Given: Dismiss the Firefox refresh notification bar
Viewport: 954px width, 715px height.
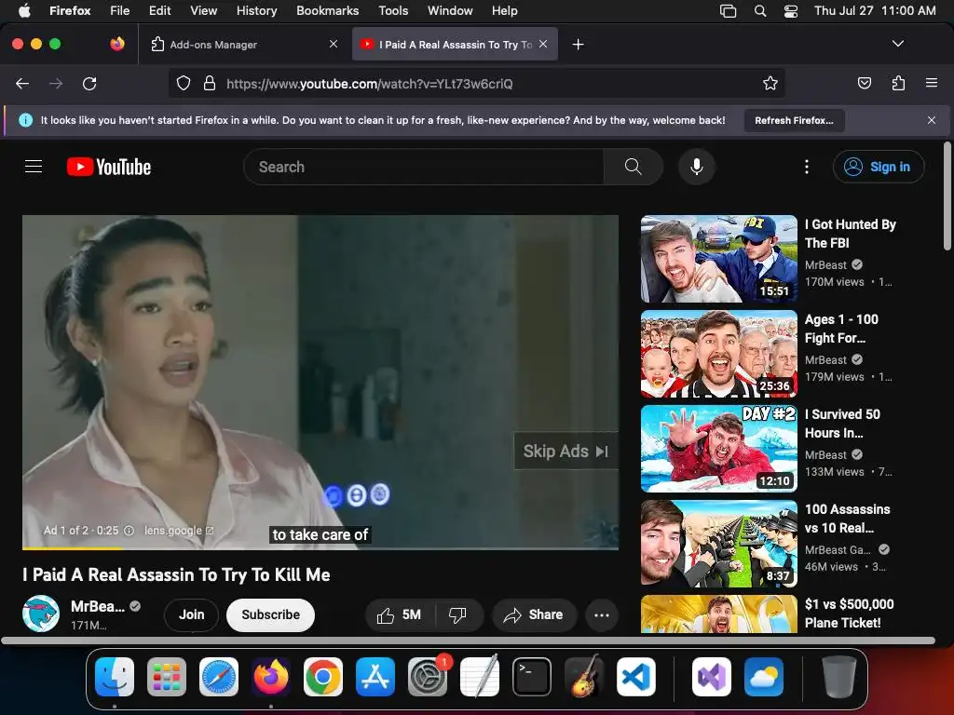Looking at the screenshot, I should click(932, 120).
